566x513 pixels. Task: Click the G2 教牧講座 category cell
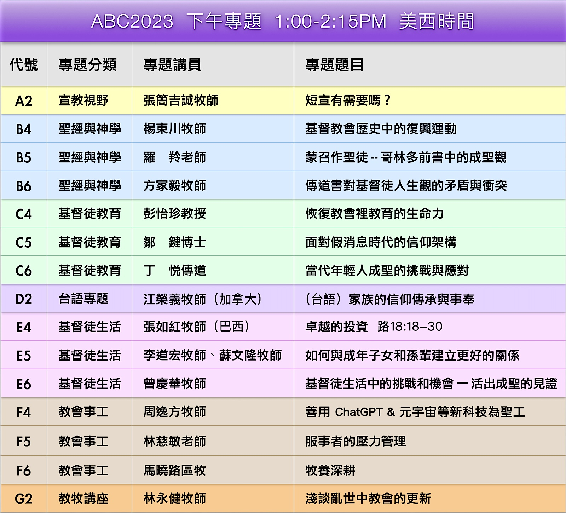tap(83, 499)
